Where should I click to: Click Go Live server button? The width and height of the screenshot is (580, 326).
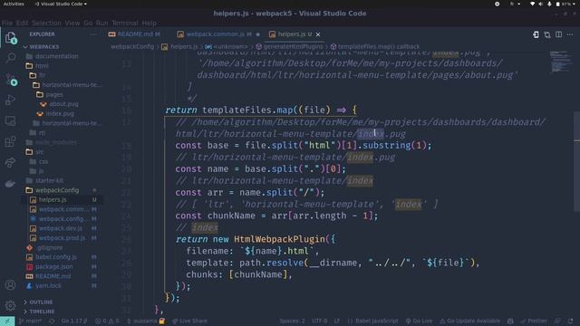coord(419,321)
